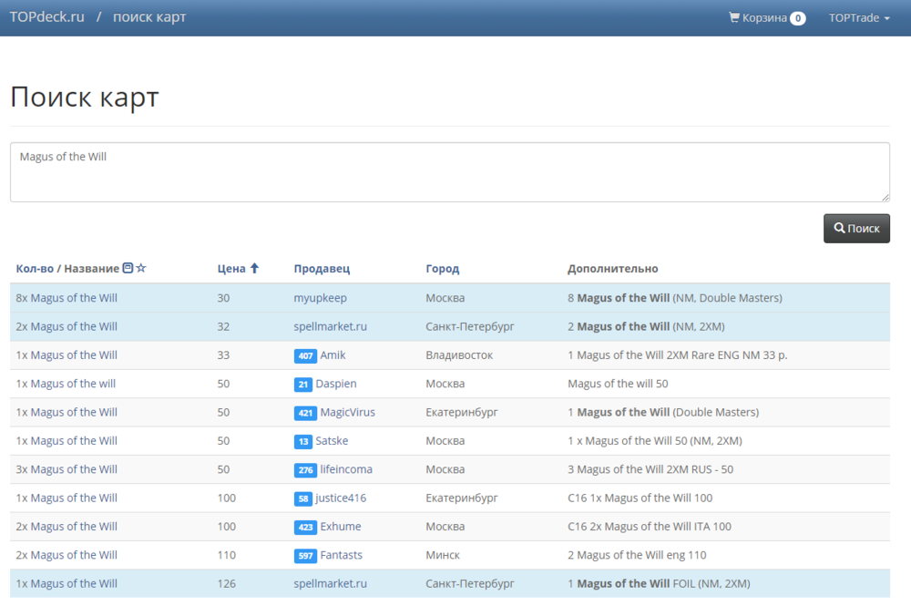Click Daspien's 21 rating badge

point(303,385)
